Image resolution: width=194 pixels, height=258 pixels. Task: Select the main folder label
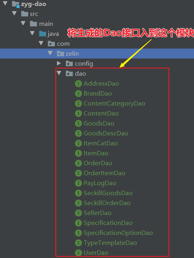46,24
